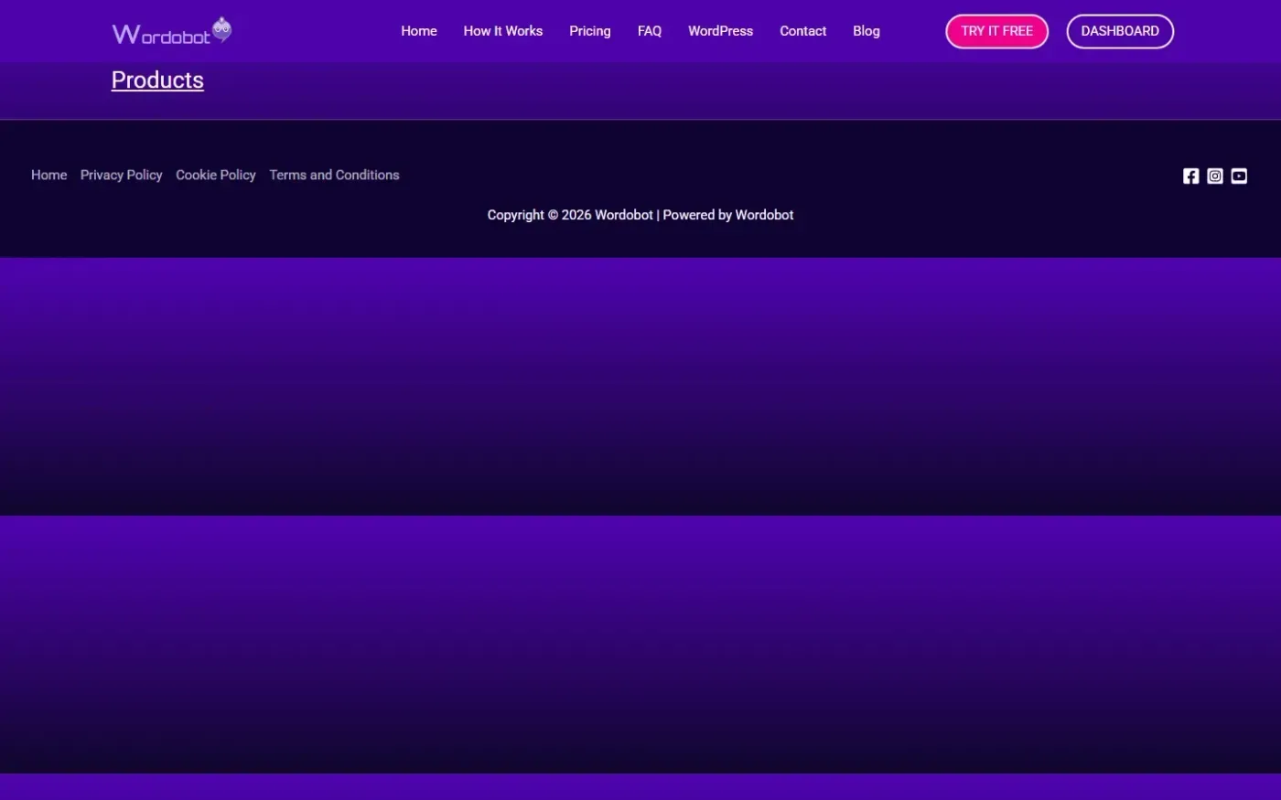Visit the Blog nav item

click(867, 31)
